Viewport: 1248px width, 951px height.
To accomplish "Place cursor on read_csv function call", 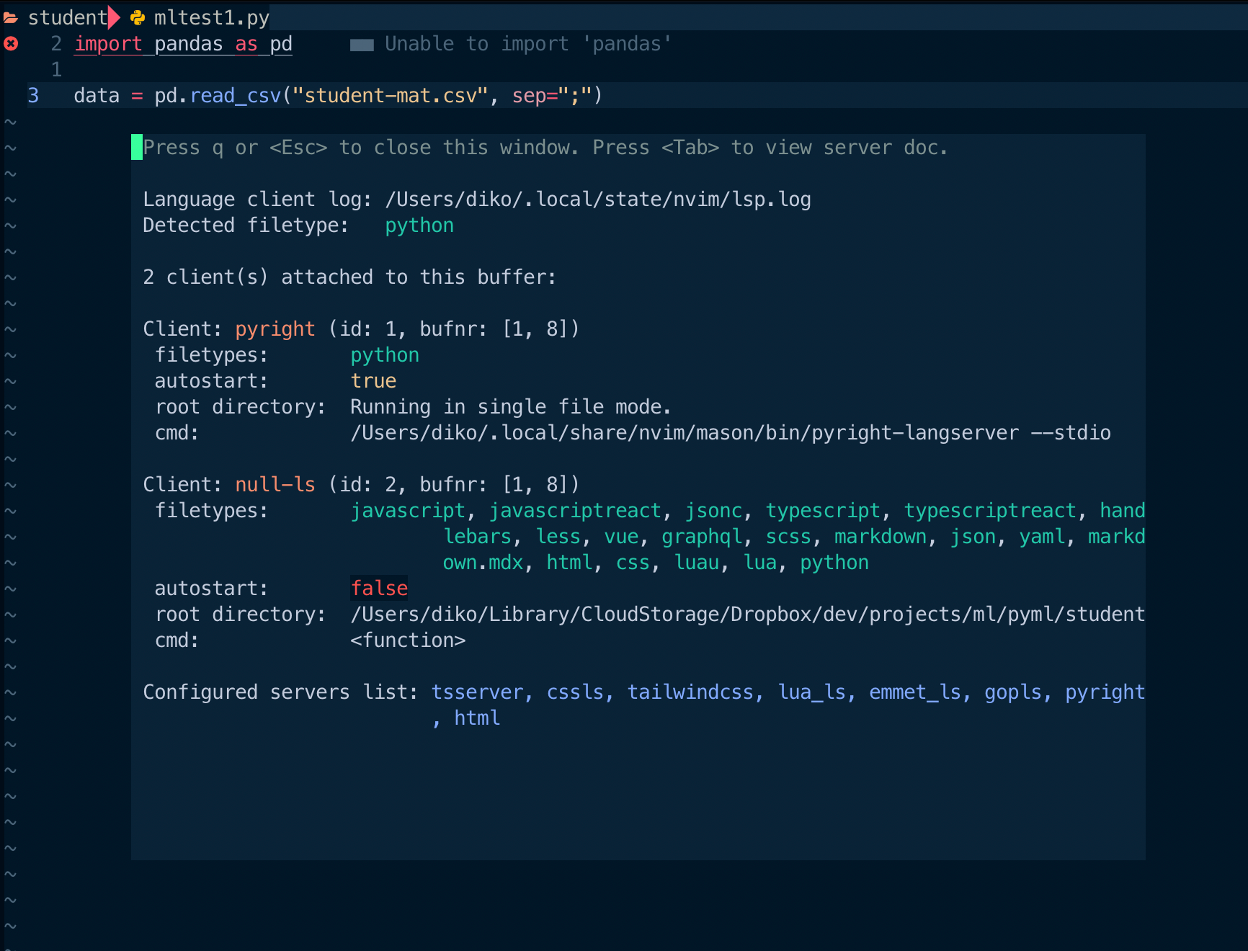I will pos(235,96).
